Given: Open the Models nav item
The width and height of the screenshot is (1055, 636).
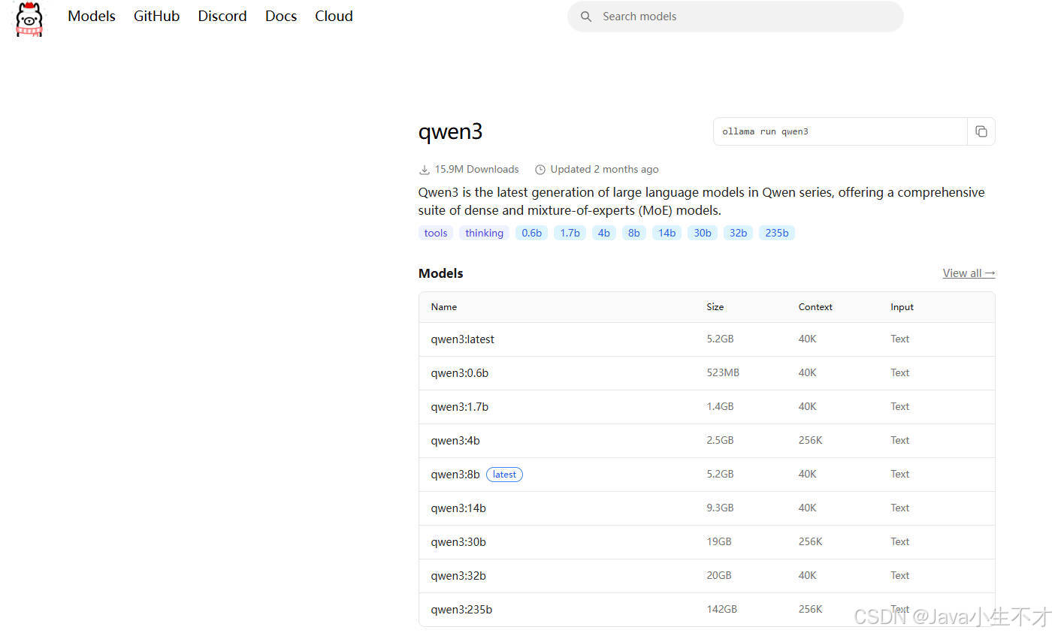Looking at the screenshot, I should tap(92, 16).
